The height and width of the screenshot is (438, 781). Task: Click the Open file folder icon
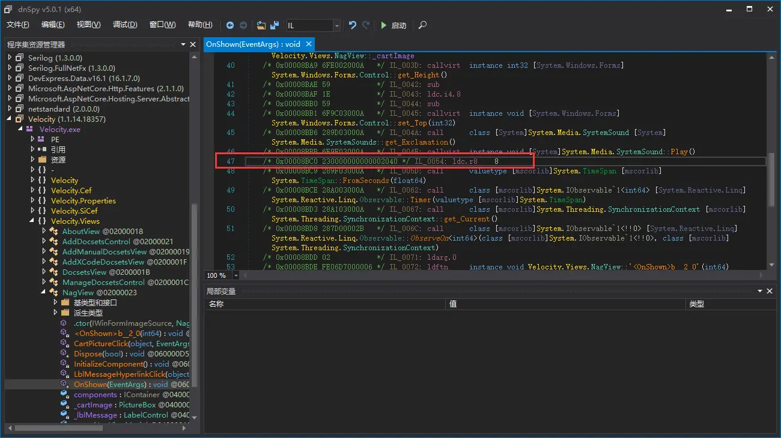point(261,25)
